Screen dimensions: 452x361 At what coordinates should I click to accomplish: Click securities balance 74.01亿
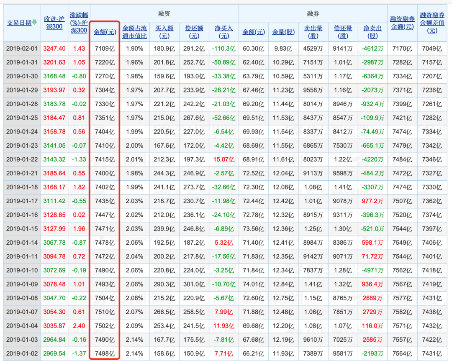click(254, 284)
